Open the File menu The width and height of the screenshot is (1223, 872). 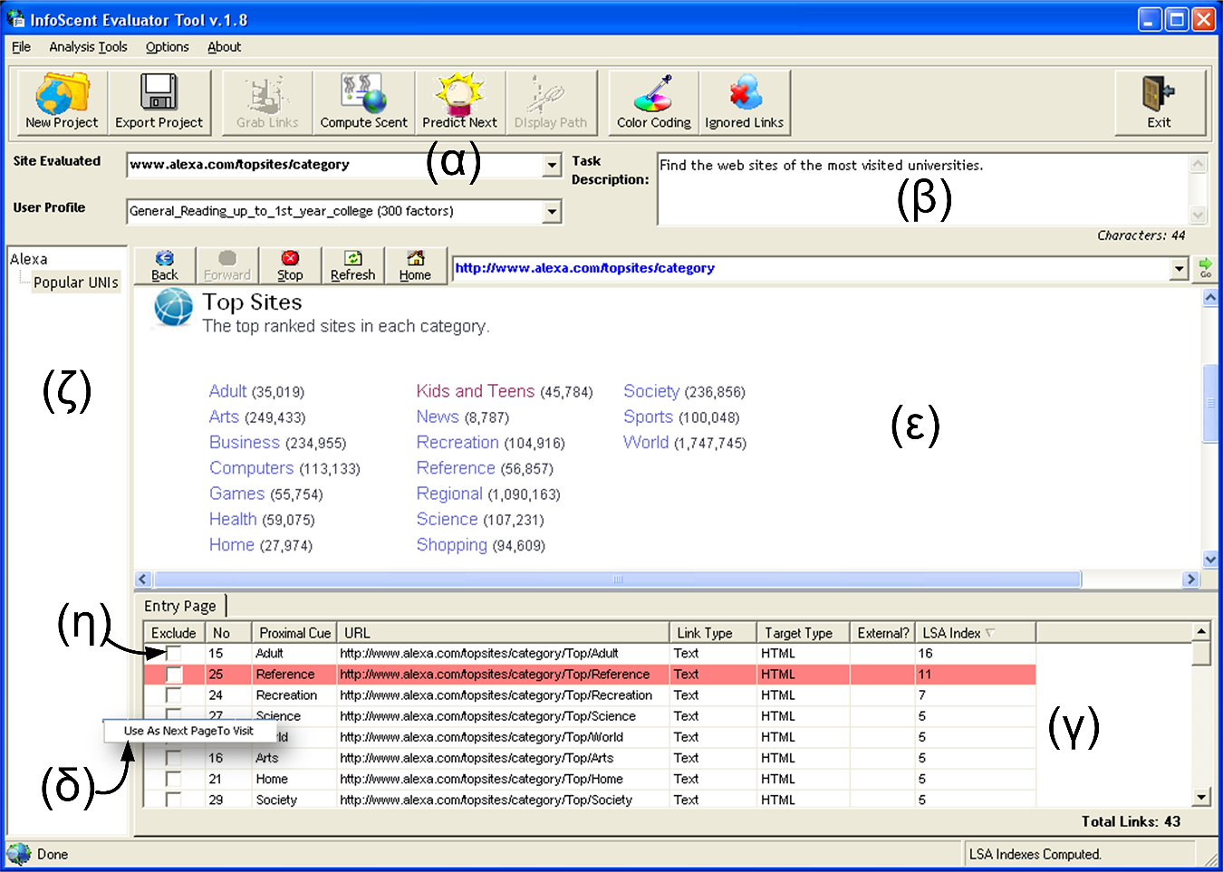pos(22,47)
